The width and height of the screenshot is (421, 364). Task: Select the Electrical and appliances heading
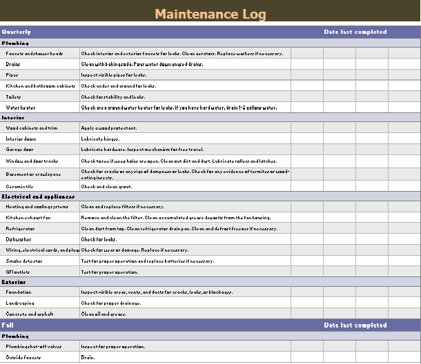[38, 196]
